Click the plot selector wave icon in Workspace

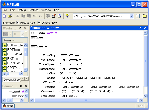6,34
